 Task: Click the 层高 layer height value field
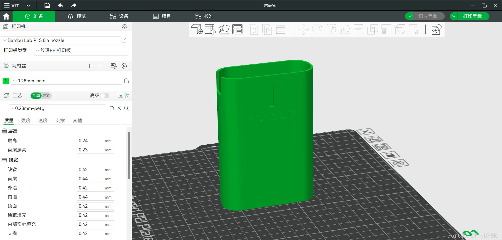[x=90, y=141]
